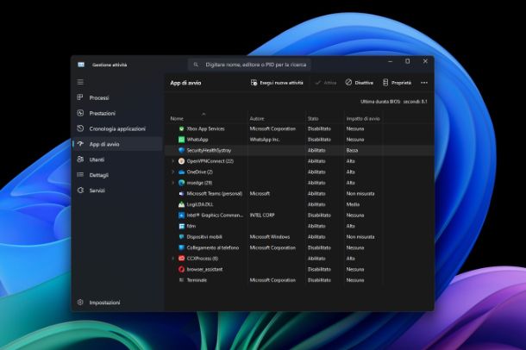Image resolution: width=526 pixels, height=350 pixels.
Task: Sort by Impatto di avvio header
Action: [x=363, y=118]
